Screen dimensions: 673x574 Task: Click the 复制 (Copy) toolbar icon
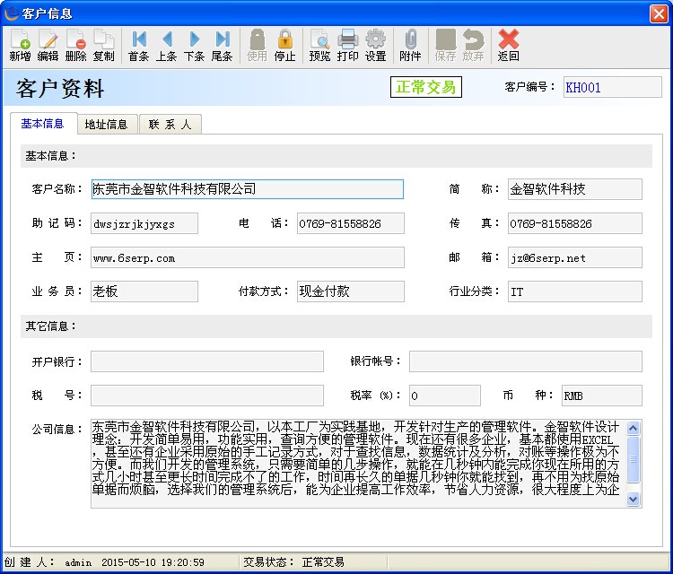click(103, 45)
